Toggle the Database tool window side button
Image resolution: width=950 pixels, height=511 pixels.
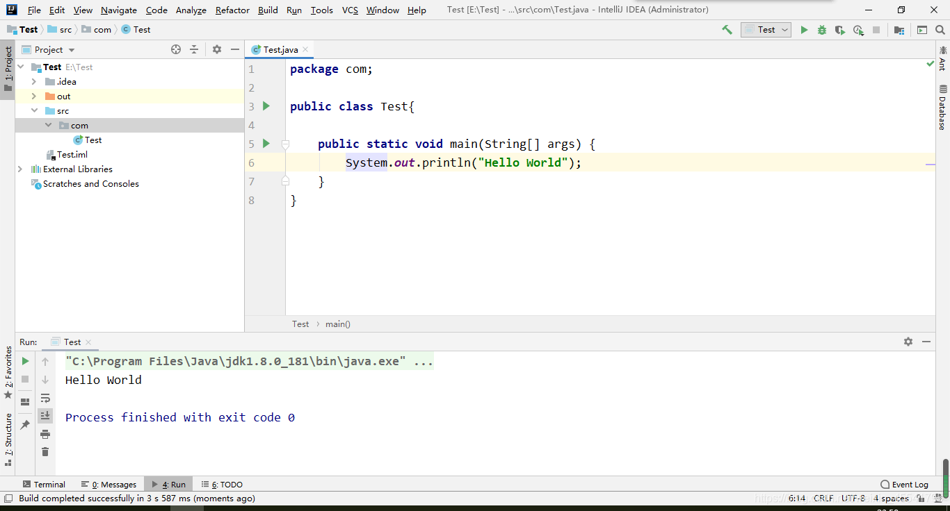click(x=943, y=107)
